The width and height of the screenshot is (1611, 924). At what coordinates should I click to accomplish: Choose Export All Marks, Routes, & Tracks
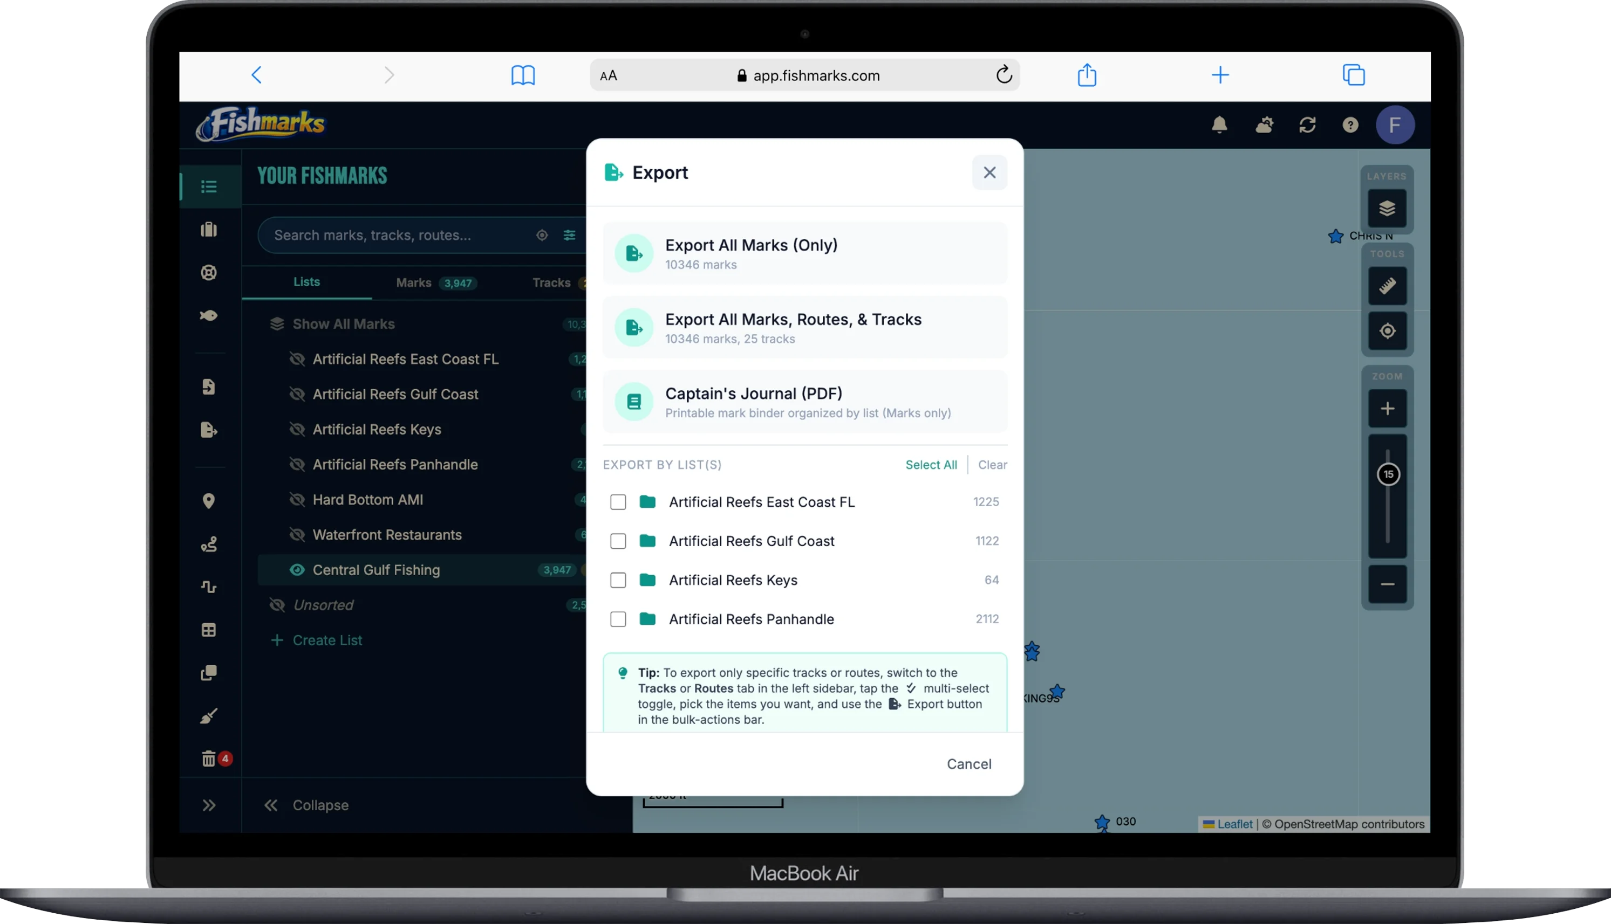pos(804,328)
